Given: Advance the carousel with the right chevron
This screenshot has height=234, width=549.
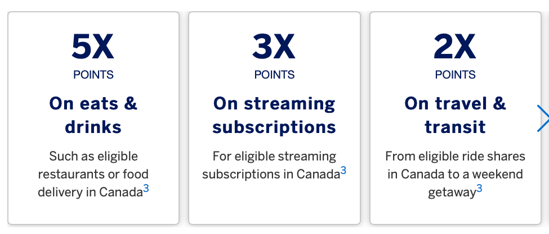Looking at the screenshot, I should click(543, 118).
